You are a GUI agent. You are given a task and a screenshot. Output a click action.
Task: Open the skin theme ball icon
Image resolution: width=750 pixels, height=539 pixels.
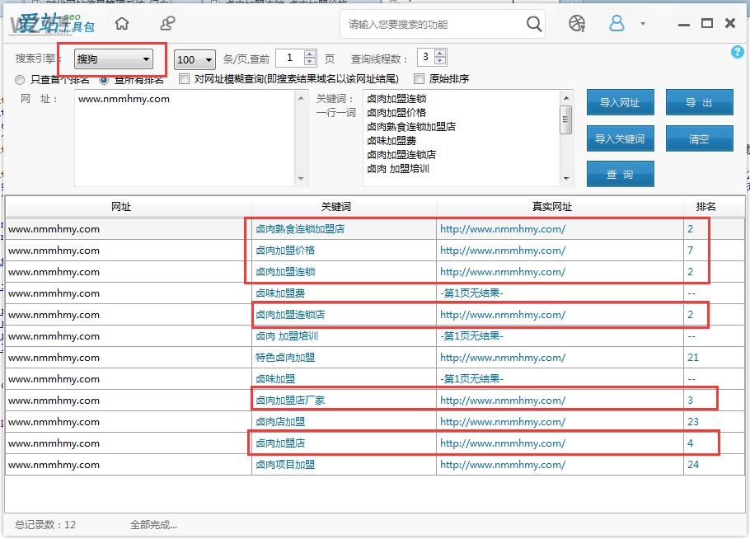pos(577,23)
